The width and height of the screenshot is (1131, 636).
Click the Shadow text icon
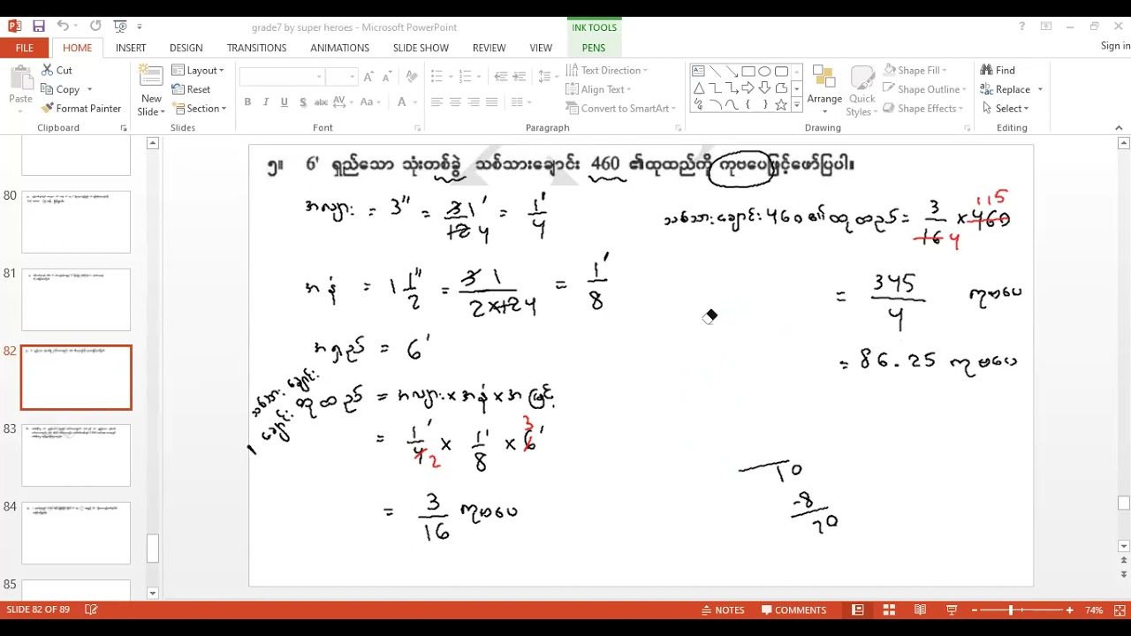tap(303, 102)
